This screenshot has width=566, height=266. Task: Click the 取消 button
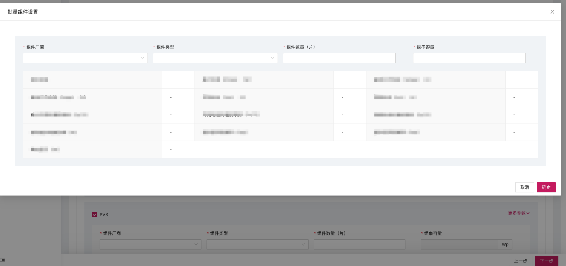(525, 187)
